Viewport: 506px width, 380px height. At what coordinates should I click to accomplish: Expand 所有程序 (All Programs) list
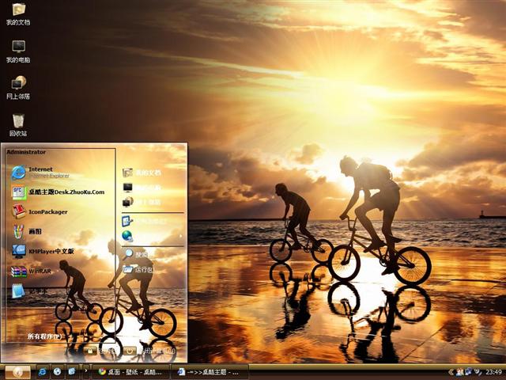click(44, 336)
